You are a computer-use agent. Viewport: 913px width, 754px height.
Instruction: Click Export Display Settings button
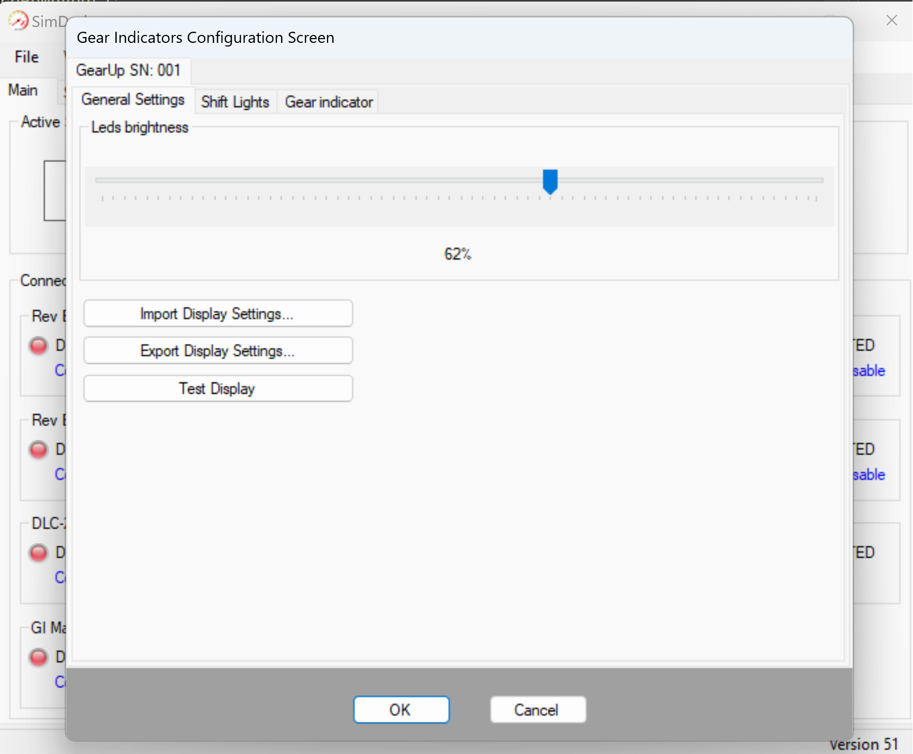tap(218, 351)
